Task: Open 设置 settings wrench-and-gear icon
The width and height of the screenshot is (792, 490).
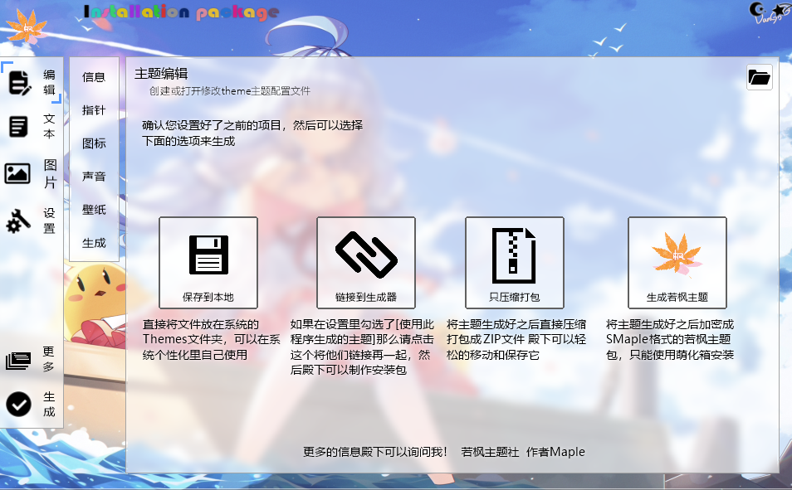Action: coord(18,221)
